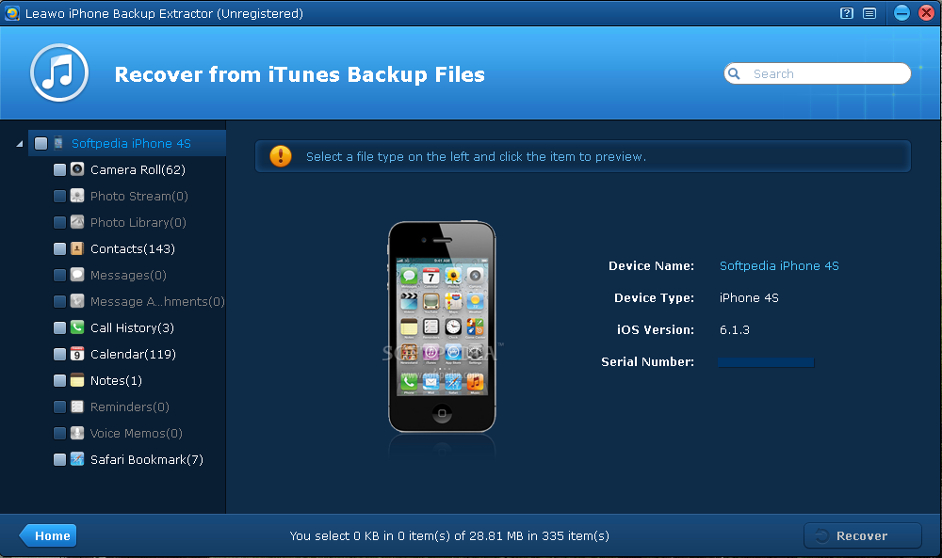Click the orange warning exclamation icon
942x558 pixels.
click(281, 156)
